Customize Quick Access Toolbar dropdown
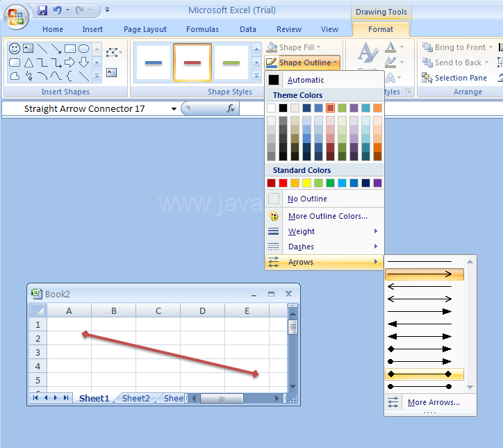This screenshot has height=448, width=503. coord(108,10)
